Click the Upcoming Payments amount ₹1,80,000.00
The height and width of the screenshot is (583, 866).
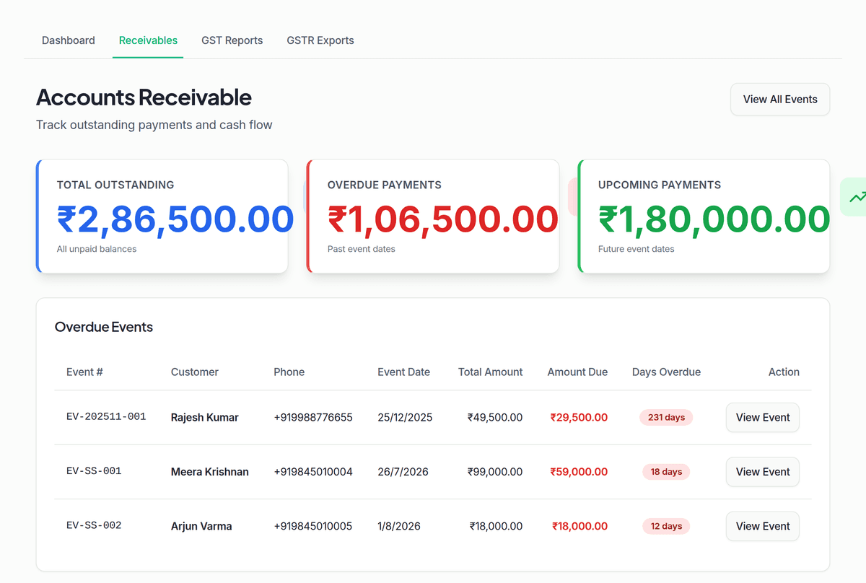point(714,219)
